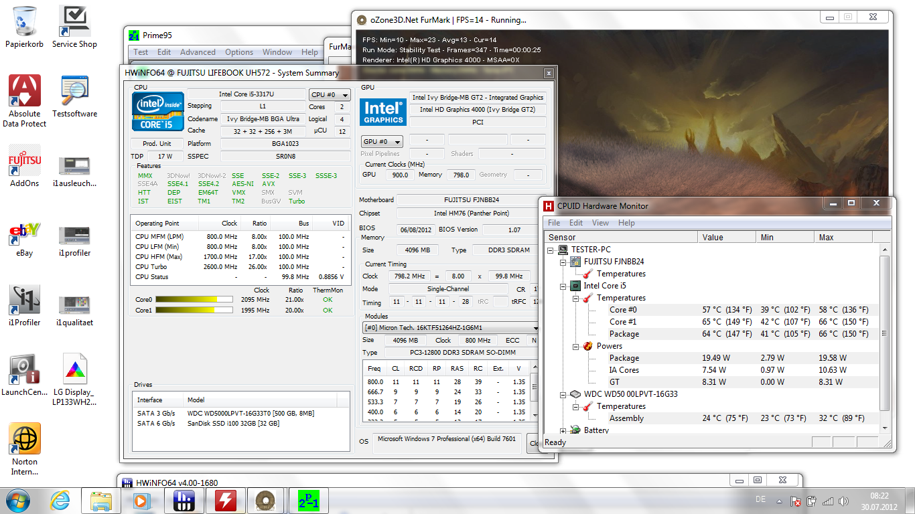Image resolution: width=915 pixels, height=514 pixels.
Task: Click Hardware Monitor vertical scrollbar
Action: pyautogui.click(x=886, y=338)
